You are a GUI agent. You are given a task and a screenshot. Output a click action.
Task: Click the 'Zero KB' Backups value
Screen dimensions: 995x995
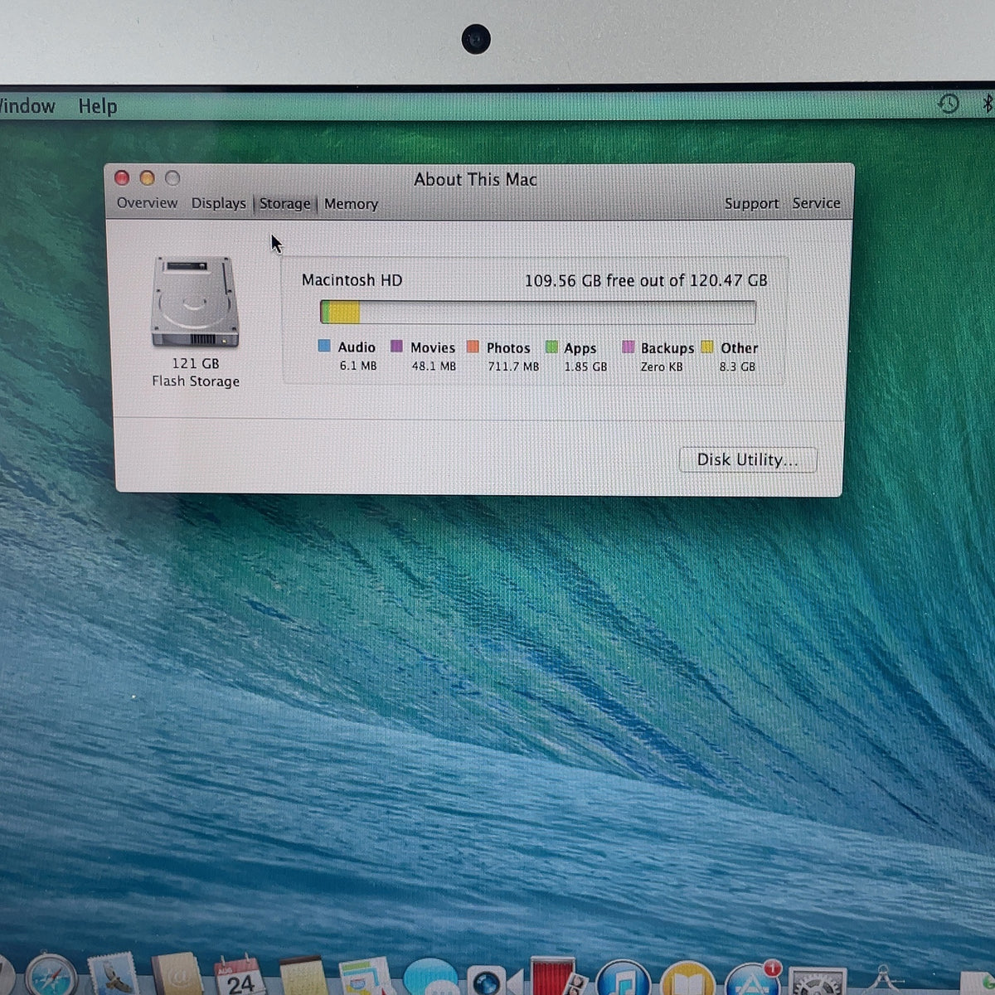[662, 366]
